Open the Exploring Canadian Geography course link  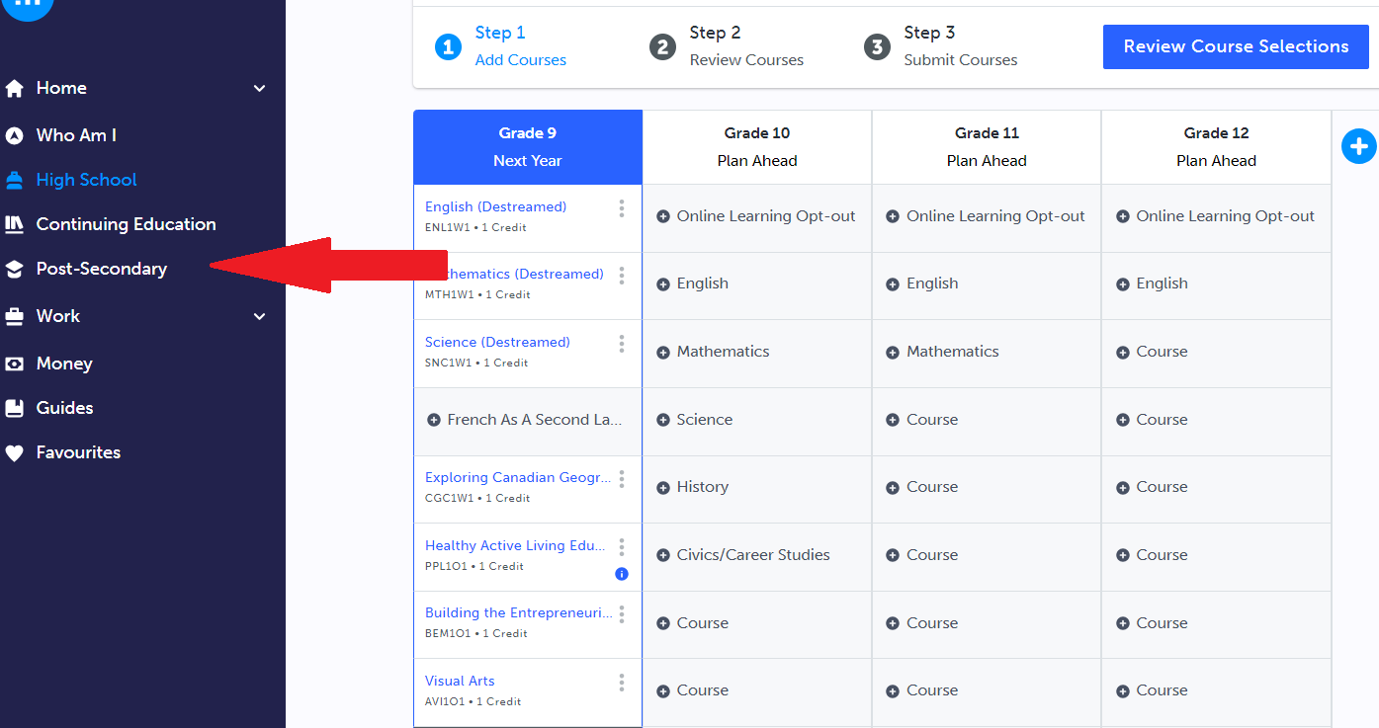point(519,478)
